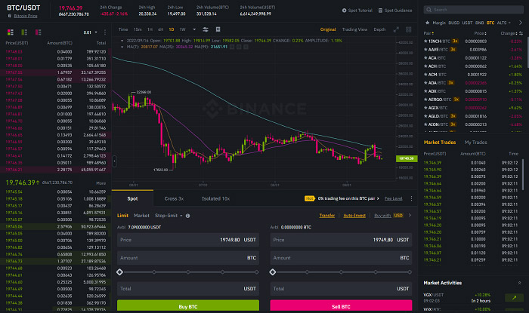Image resolution: width=529 pixels, height=313 pixels.
Task: Open the Stop-limit order type dropdown
Action: click(x=169, y=216)
